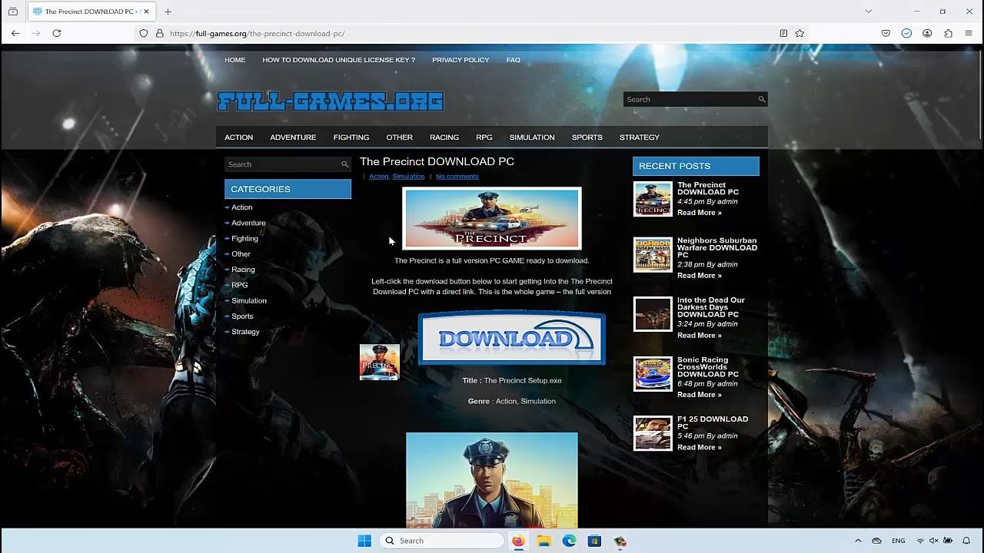Click the Simulation tag under the title
984x553 pixels.
[408, 177]
